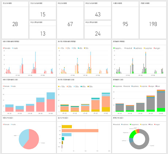Click surprise legend in daily emotion stacked chart
Image resolution: width=168 pixels, height=154 pixels.
144,86
